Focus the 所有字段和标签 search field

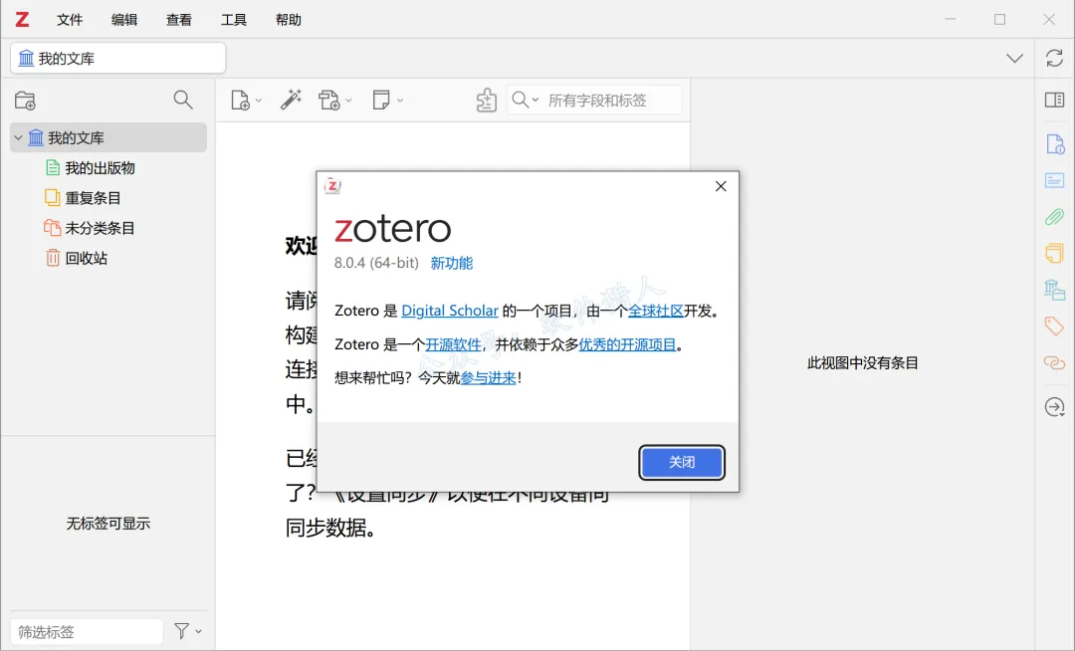tap(611, 101)
